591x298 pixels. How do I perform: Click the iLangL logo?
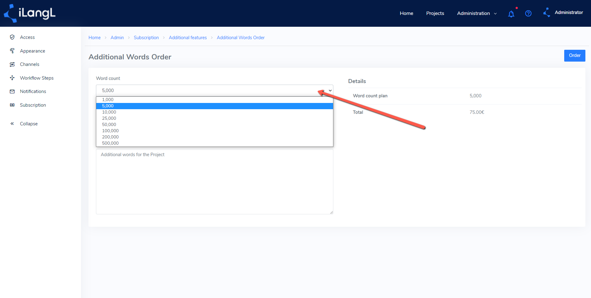point(30,13)
